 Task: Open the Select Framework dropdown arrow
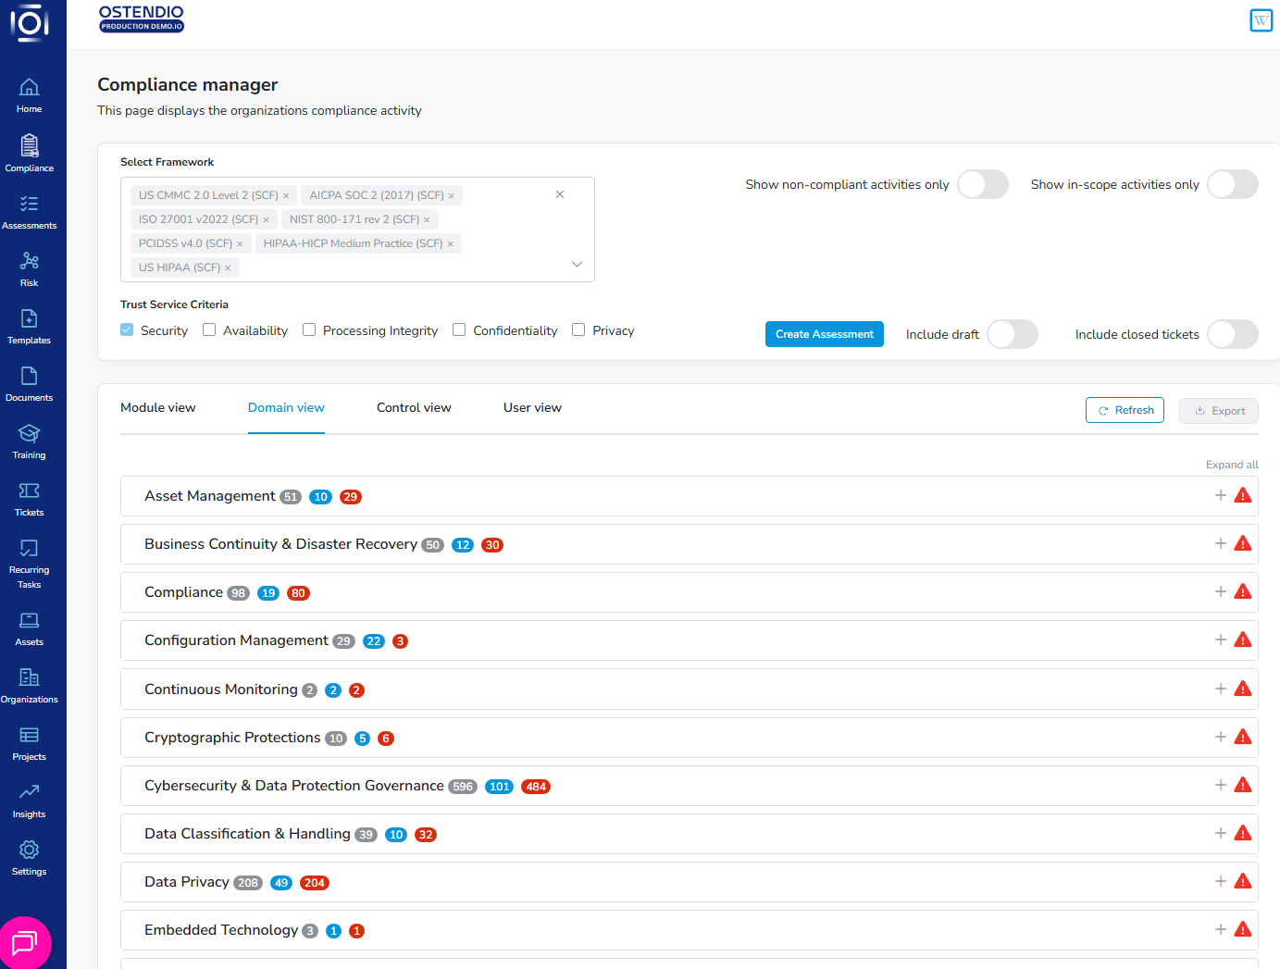577,265
